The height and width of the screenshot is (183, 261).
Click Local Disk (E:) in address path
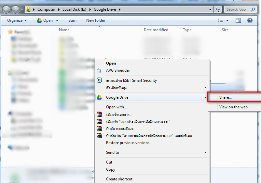point(74,9)
